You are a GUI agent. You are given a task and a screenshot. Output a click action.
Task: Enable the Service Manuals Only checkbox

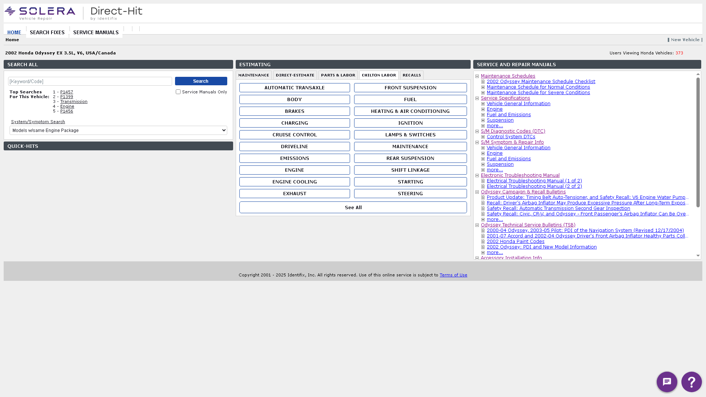pos(178,92)
